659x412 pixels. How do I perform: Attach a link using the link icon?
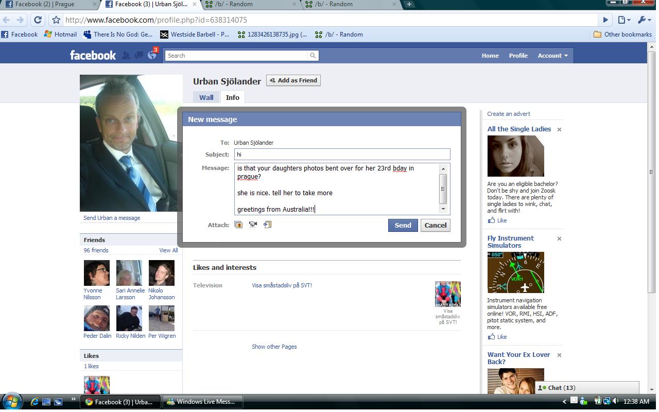(267, 225)
